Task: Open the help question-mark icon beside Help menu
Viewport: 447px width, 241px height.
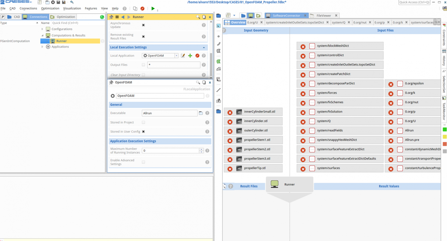Action: click(125, 8)
